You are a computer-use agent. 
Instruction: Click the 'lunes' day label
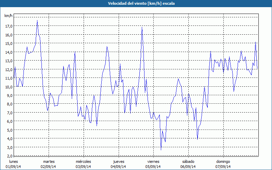[x=14, y=161]
